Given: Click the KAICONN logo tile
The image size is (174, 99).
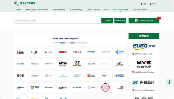Looking at the screenshot, I should 63,75.
